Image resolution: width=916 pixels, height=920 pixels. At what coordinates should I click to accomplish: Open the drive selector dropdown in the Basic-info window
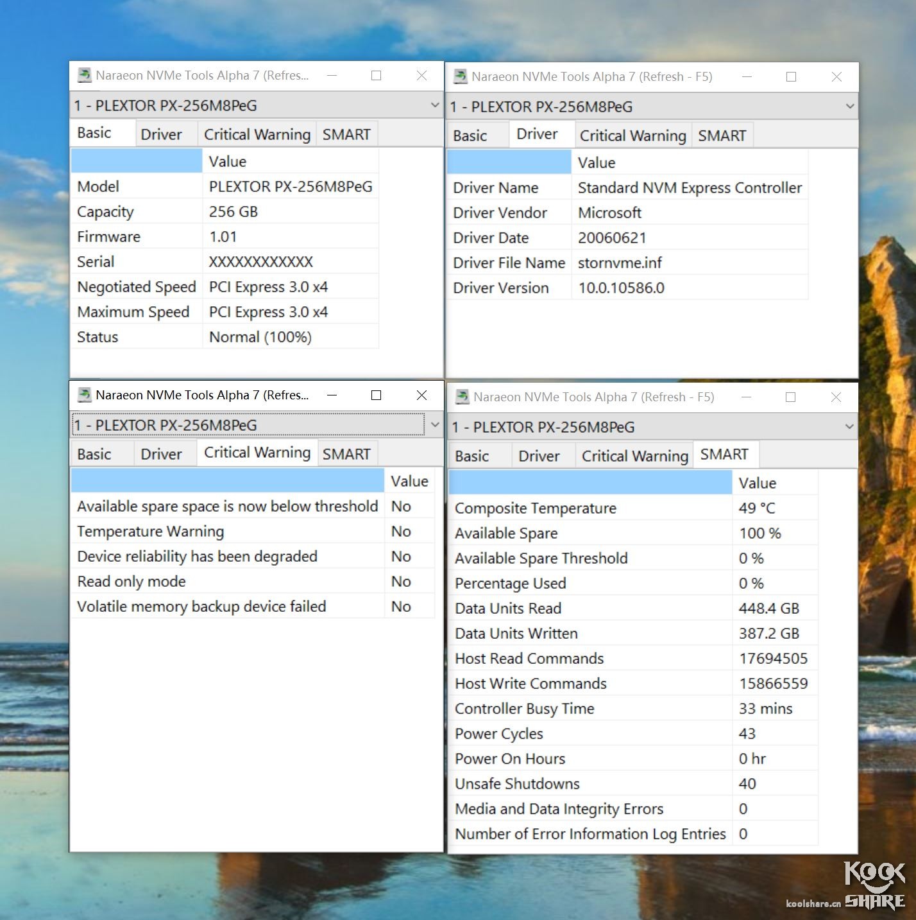(435, 105)
